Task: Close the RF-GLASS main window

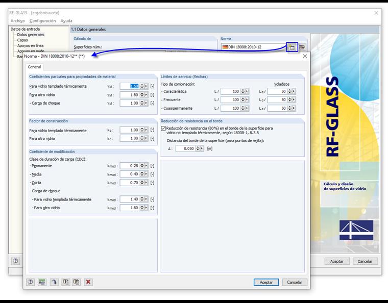Action: pyautogui.click(x=376, y=13)
